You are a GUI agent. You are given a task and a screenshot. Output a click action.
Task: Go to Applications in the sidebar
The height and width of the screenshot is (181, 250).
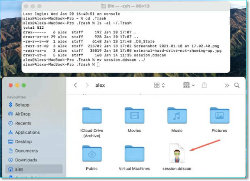click(27, 132)
